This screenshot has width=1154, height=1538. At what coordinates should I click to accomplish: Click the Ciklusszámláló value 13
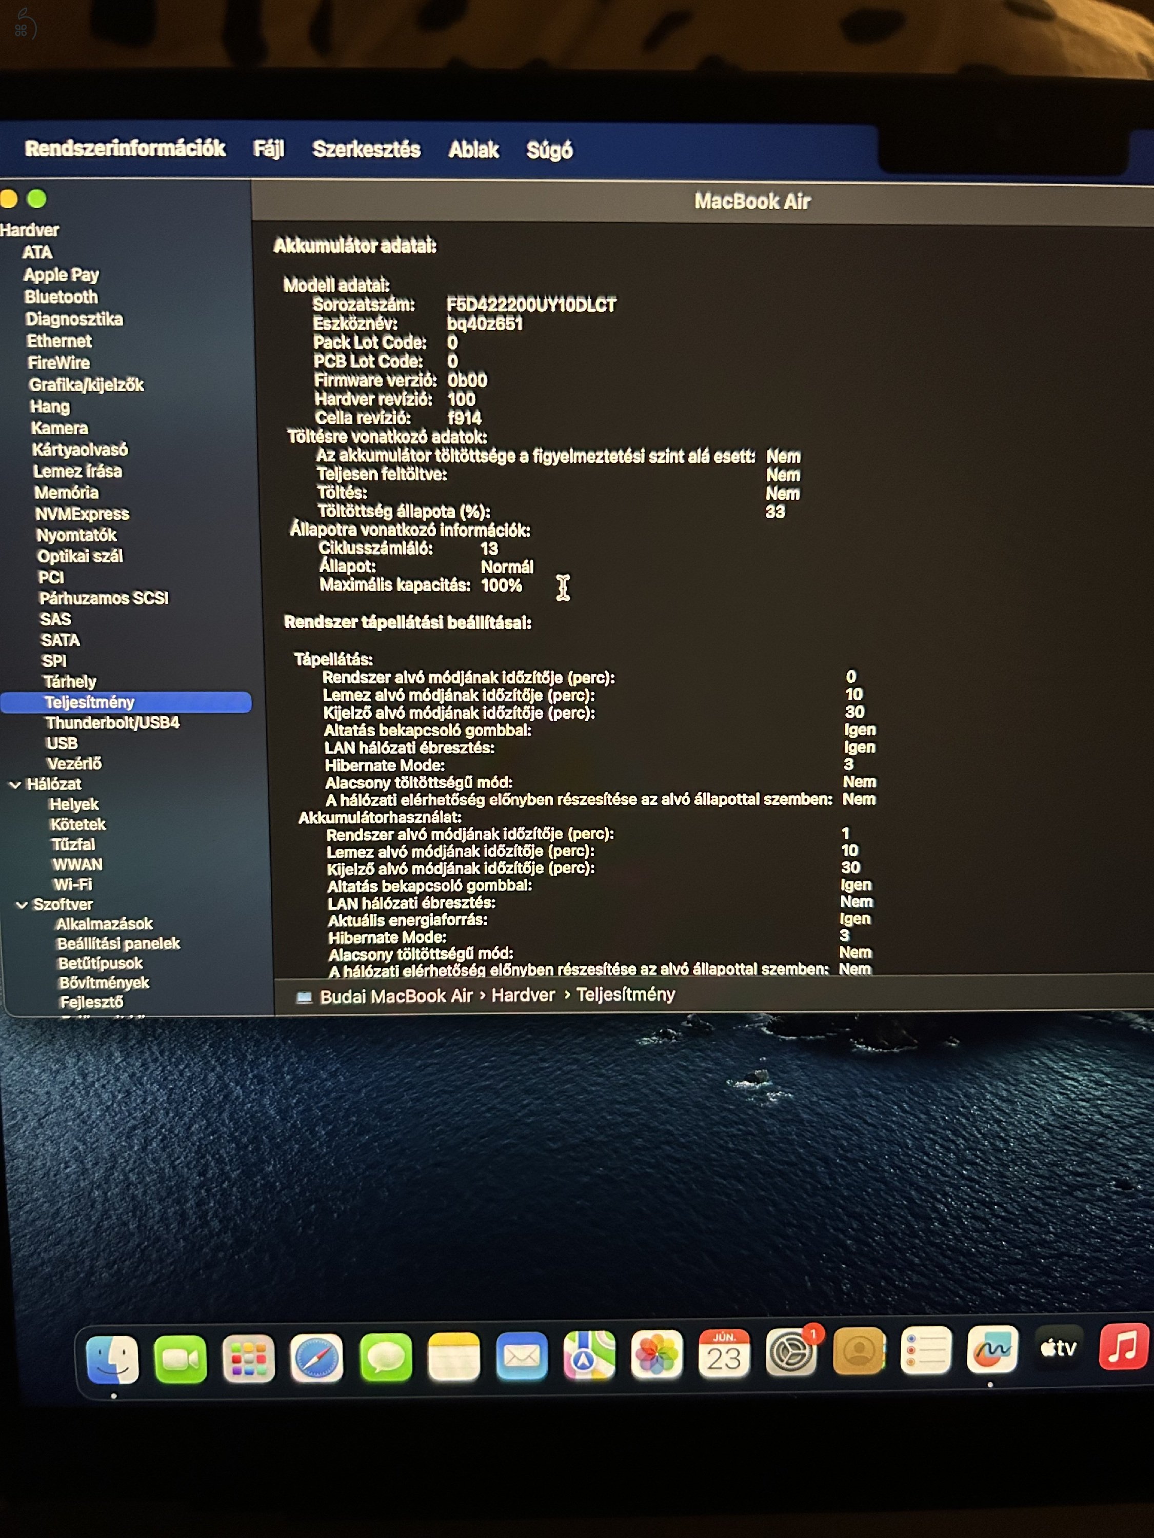[489, 549]
